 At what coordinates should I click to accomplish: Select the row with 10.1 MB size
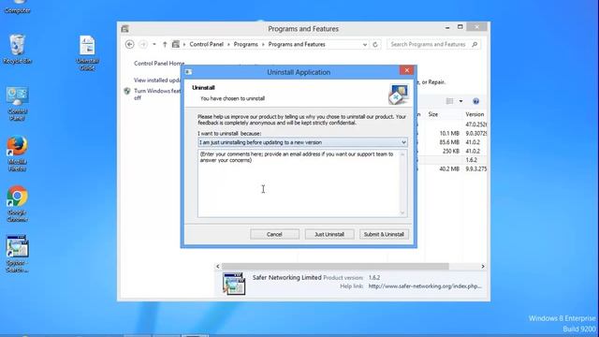[x=453, y=133]
